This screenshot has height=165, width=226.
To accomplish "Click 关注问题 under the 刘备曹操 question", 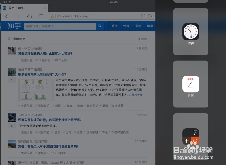I will point(25,153).
